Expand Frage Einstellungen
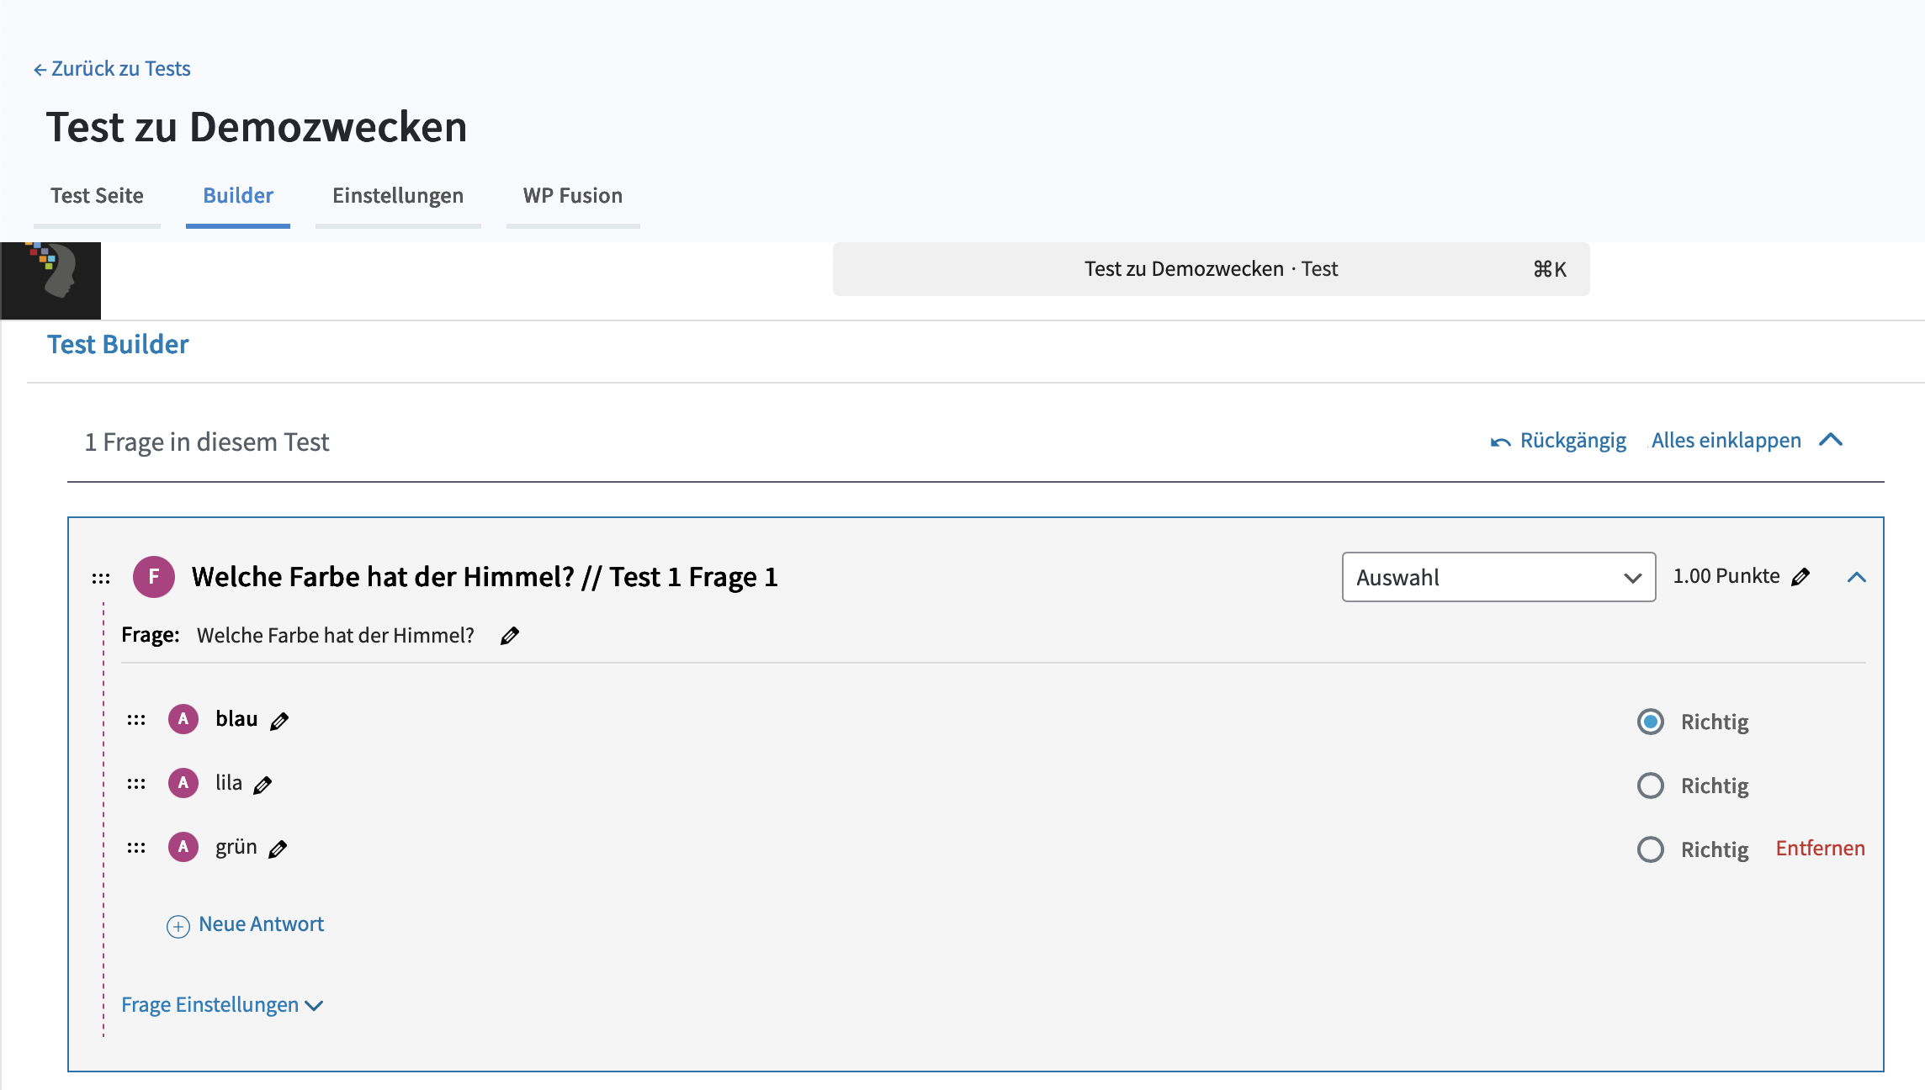The image size is (1925, 1090). (x=222, y=1005)
